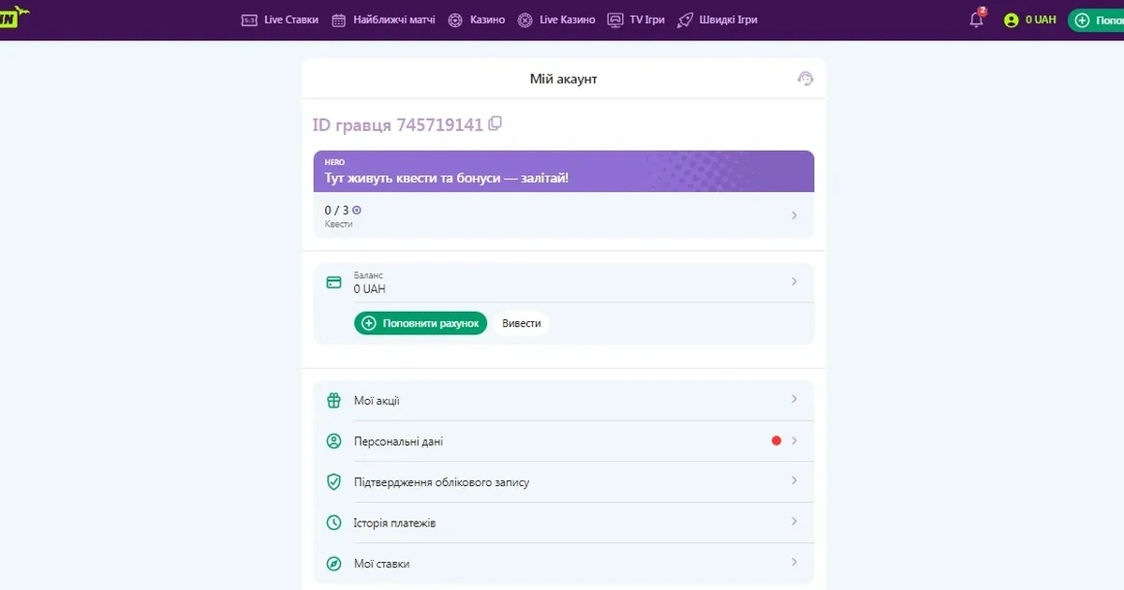Open the site logo in the header
The width and height of the screenshot is (1124, 590).
15,16
